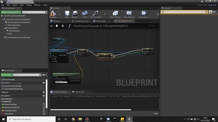The width and height of the screenshot is (218, 122).
Task: Click the Simulation toolbar icon
Action: [x=144, y=14]
